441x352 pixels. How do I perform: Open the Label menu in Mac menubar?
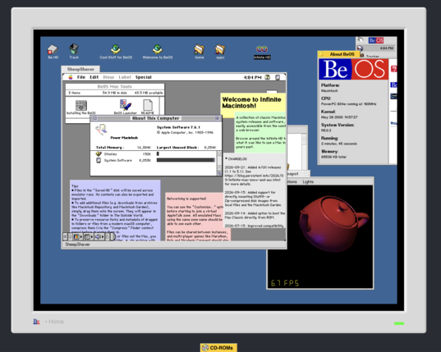[125, 77]
